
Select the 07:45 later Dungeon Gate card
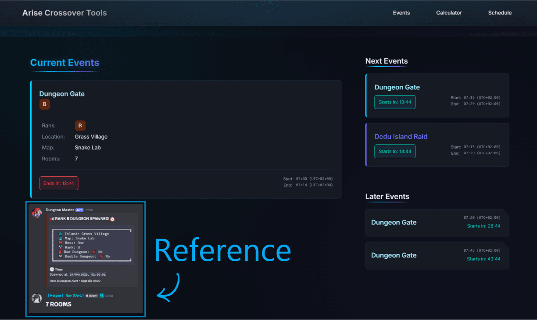437,255
